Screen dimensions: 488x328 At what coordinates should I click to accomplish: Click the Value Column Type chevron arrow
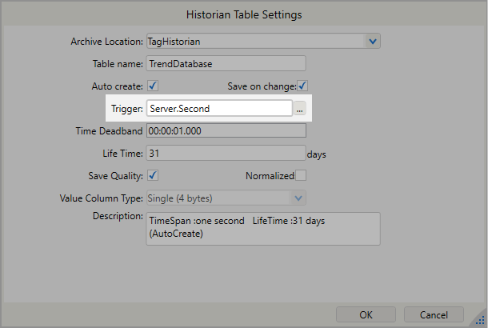coord(298,198)
